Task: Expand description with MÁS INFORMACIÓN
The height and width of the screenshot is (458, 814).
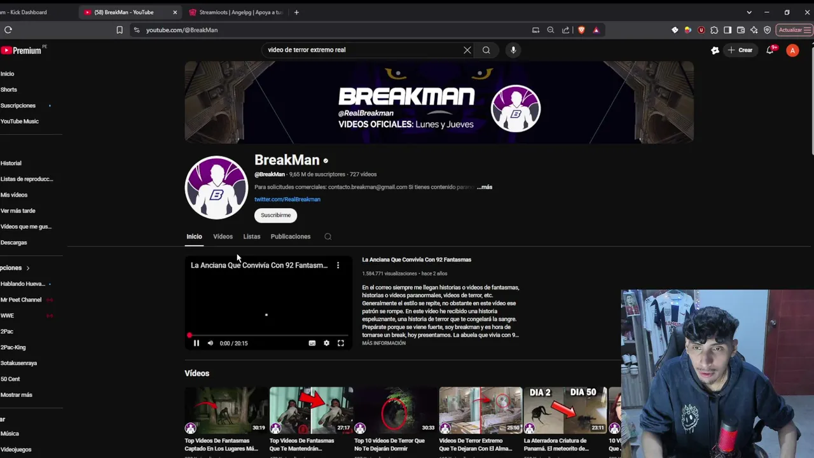Action: tap(383, 343)
